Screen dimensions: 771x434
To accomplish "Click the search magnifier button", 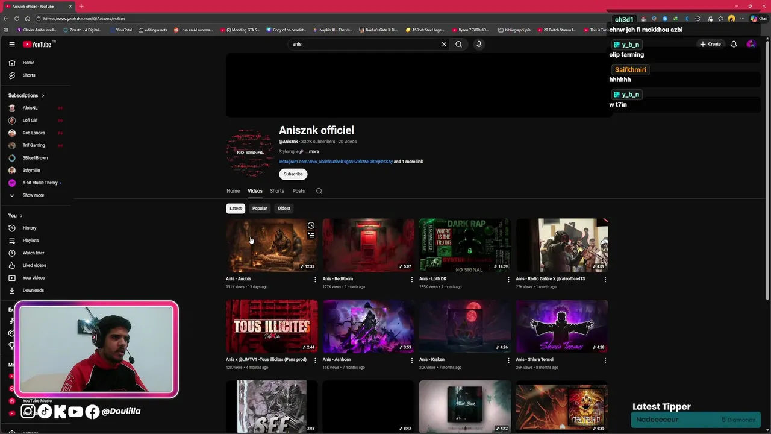I will pyautogui.click(x=458, y=44).
